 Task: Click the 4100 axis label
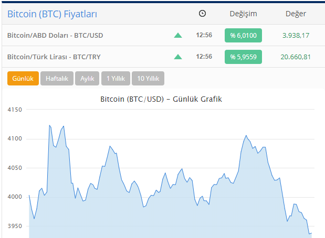click(x=15, y=139)
